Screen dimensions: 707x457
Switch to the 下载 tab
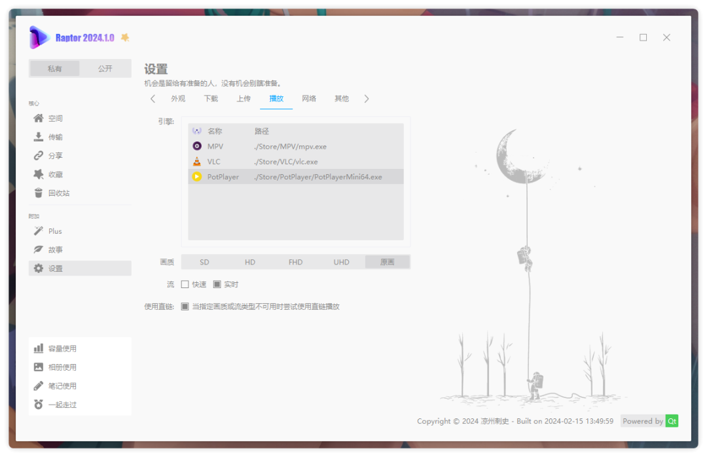click(x=211, y=99)
